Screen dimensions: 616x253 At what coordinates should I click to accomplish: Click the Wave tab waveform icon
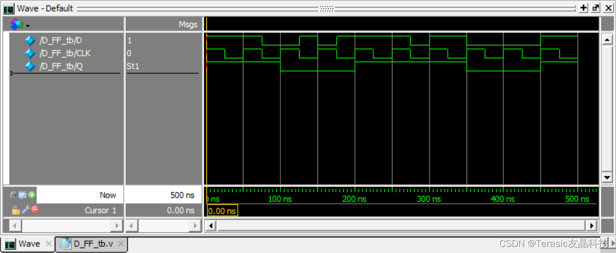point(10,244)
